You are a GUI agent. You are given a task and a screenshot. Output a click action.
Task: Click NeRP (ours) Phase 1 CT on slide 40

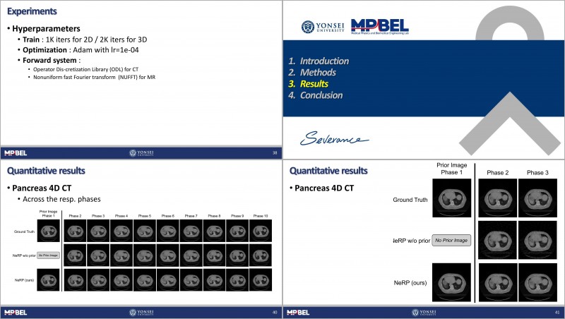tap(48, 279)
